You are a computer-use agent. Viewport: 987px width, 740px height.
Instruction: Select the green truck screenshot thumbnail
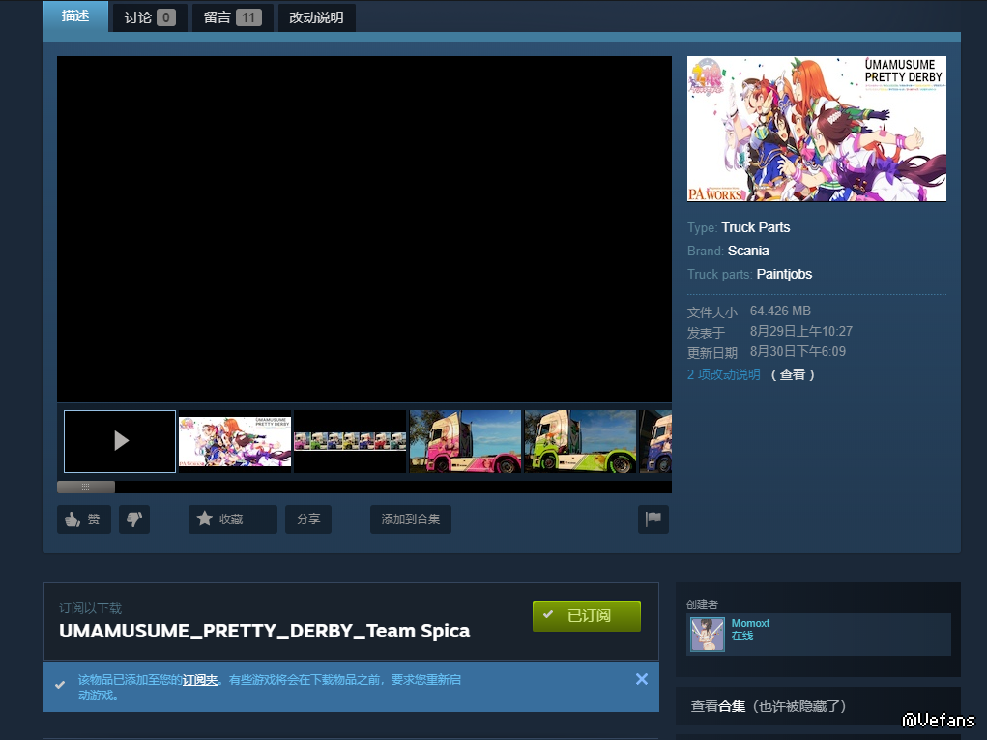(580, 441)
